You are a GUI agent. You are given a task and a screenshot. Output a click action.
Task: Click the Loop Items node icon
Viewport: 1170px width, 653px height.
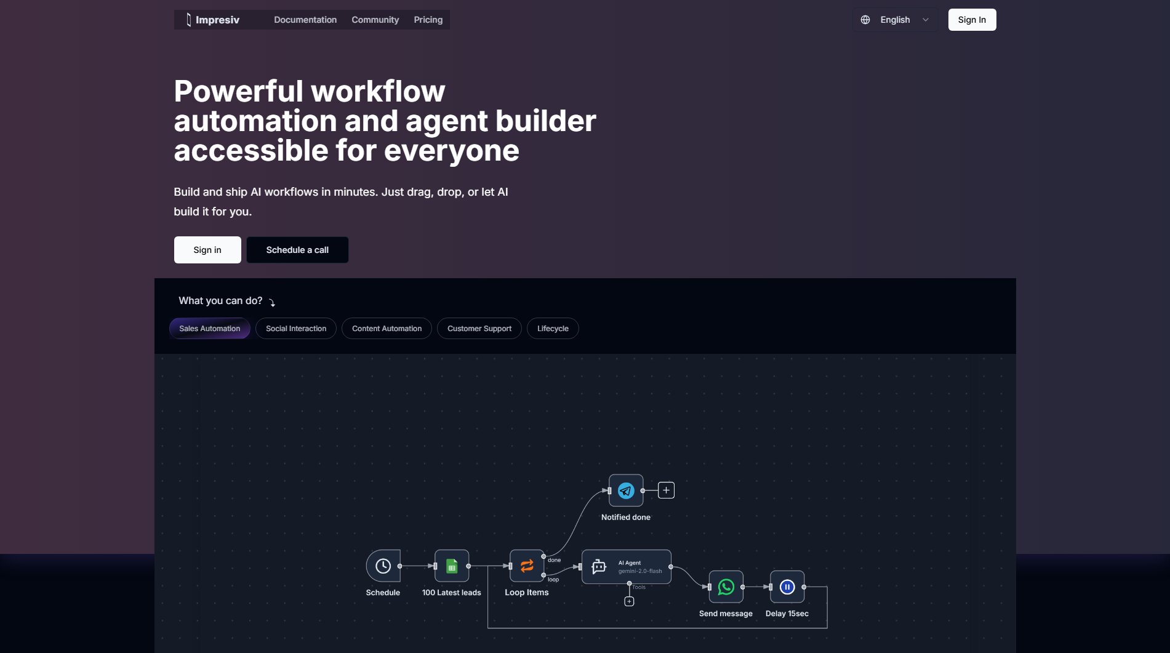(527, 566)
